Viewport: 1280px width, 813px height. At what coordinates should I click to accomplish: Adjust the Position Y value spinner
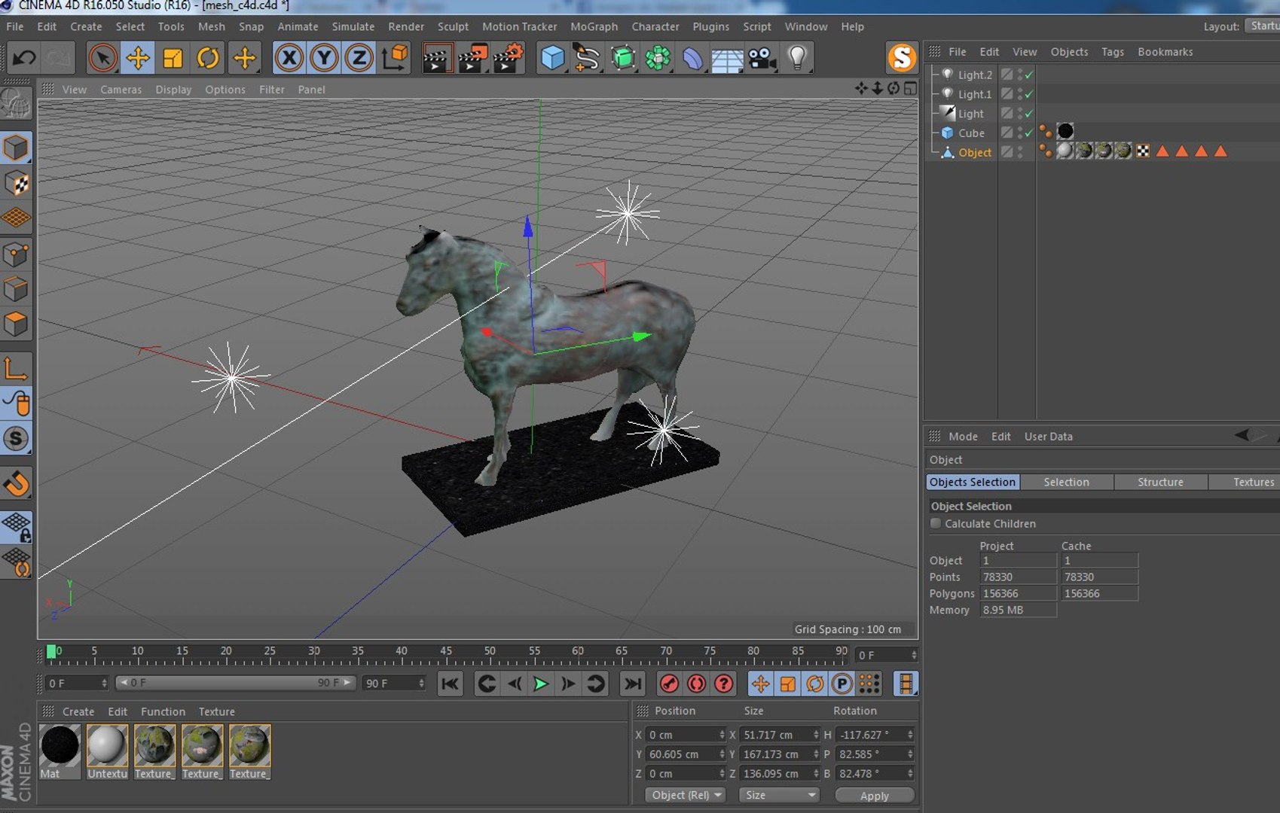tap(721, 754)
